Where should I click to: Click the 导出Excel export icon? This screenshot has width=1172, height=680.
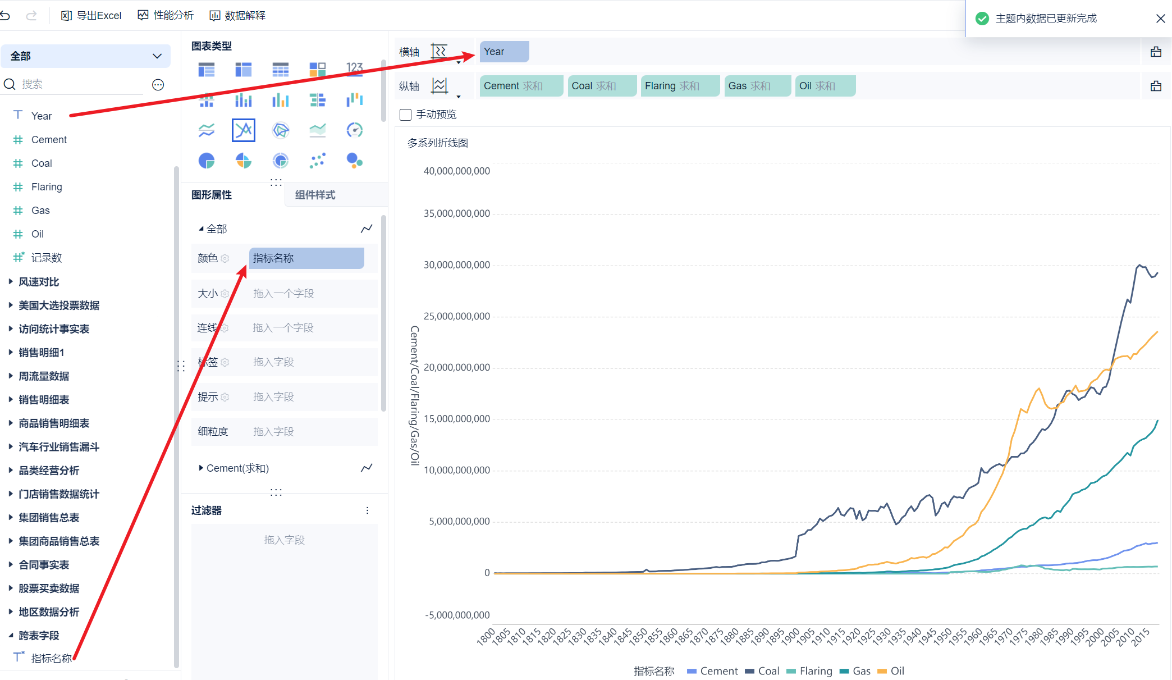pos(66,16)
